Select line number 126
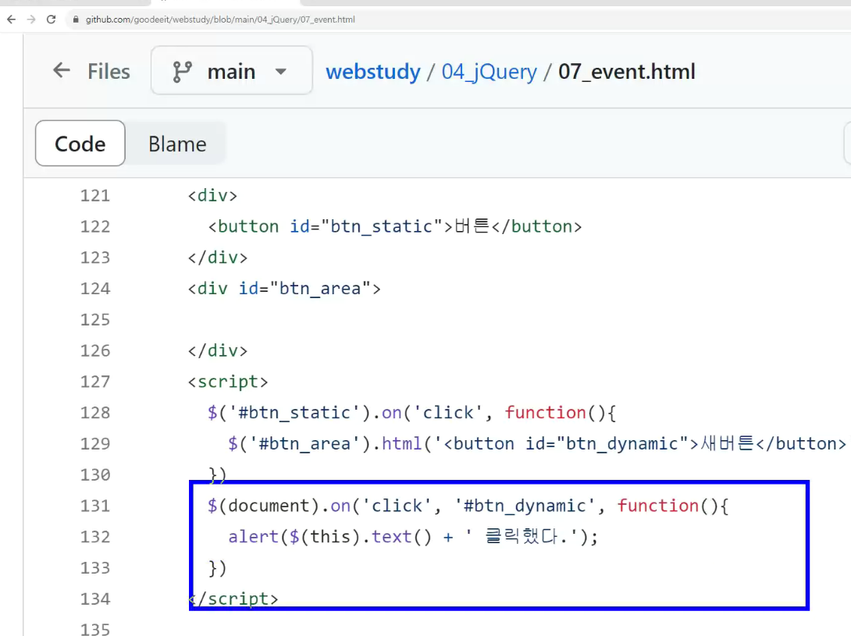This screenshot has width=851, height=636. point(95,350)
